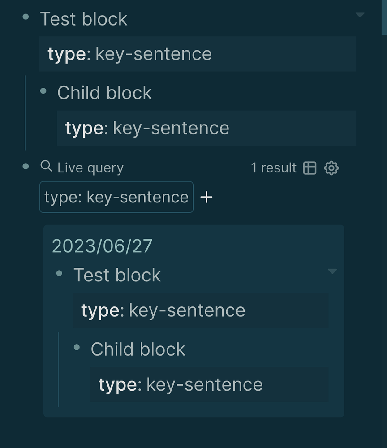Screen dimensions: 387x448
Task: Click the plus icon to add a filter
Action: click(x=207, y=197)
